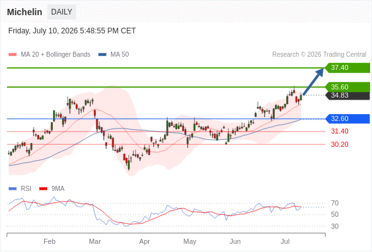Click the DAILY timeframe button
Viewport: 372px width, 252px height.
click(x=62, y=12)
